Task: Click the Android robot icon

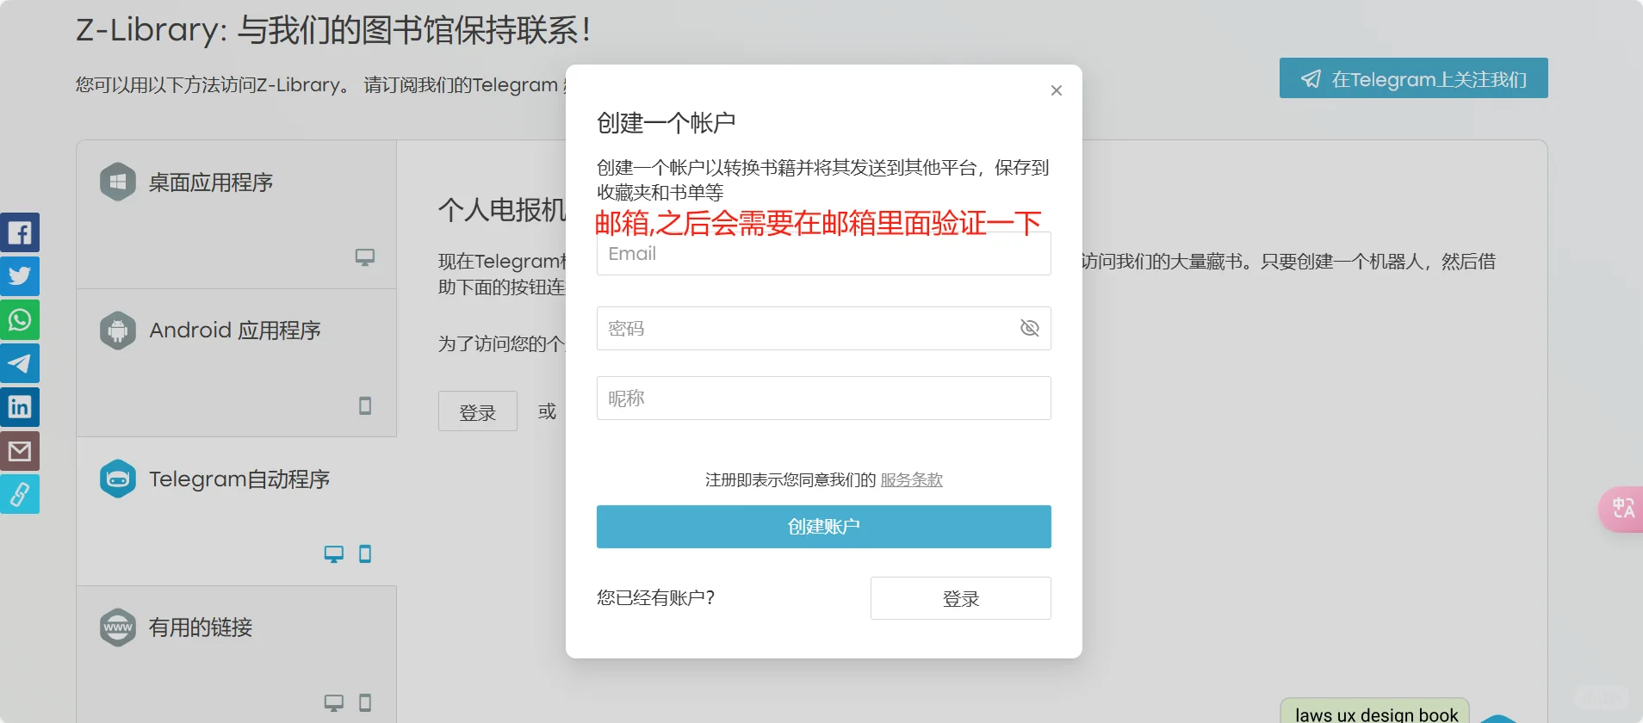Action: [x=118, y=331]
